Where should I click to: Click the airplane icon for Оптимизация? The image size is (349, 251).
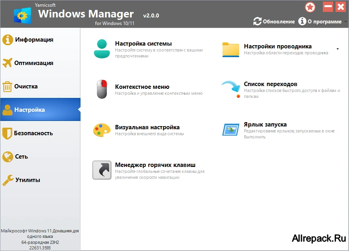pos(8,63)
